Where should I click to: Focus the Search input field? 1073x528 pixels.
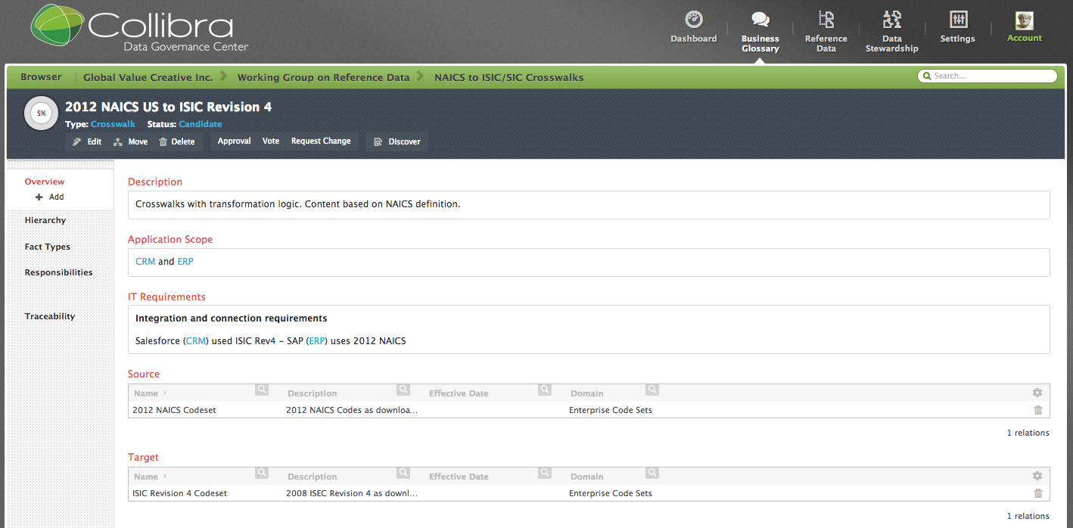tap(987, 76)
